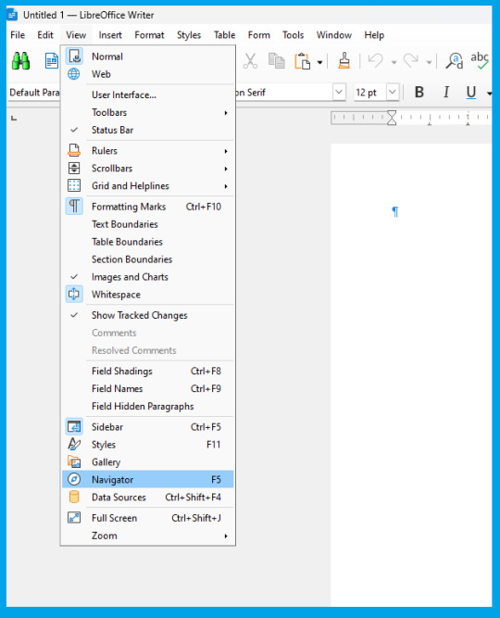This screenshot has height=618, width=500.
Task: Toggle Images and Charts visibility
Action: (x=148, y=277)
